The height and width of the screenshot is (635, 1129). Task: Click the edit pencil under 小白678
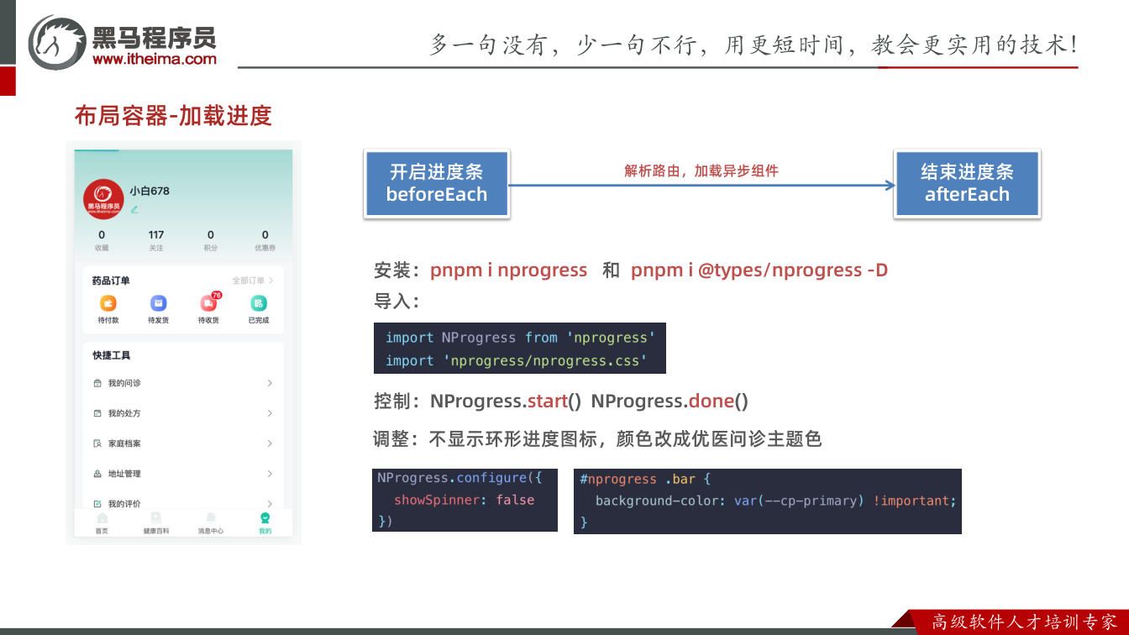[x=134, y=209]
